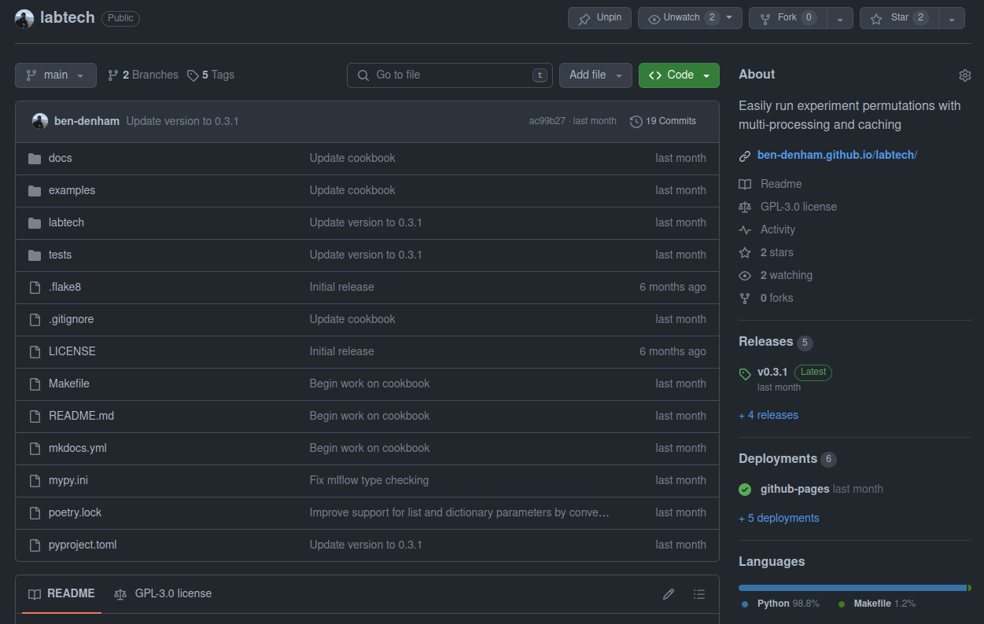
Task: Open the poetry.lock file
Action: click(x=75, y=513)
